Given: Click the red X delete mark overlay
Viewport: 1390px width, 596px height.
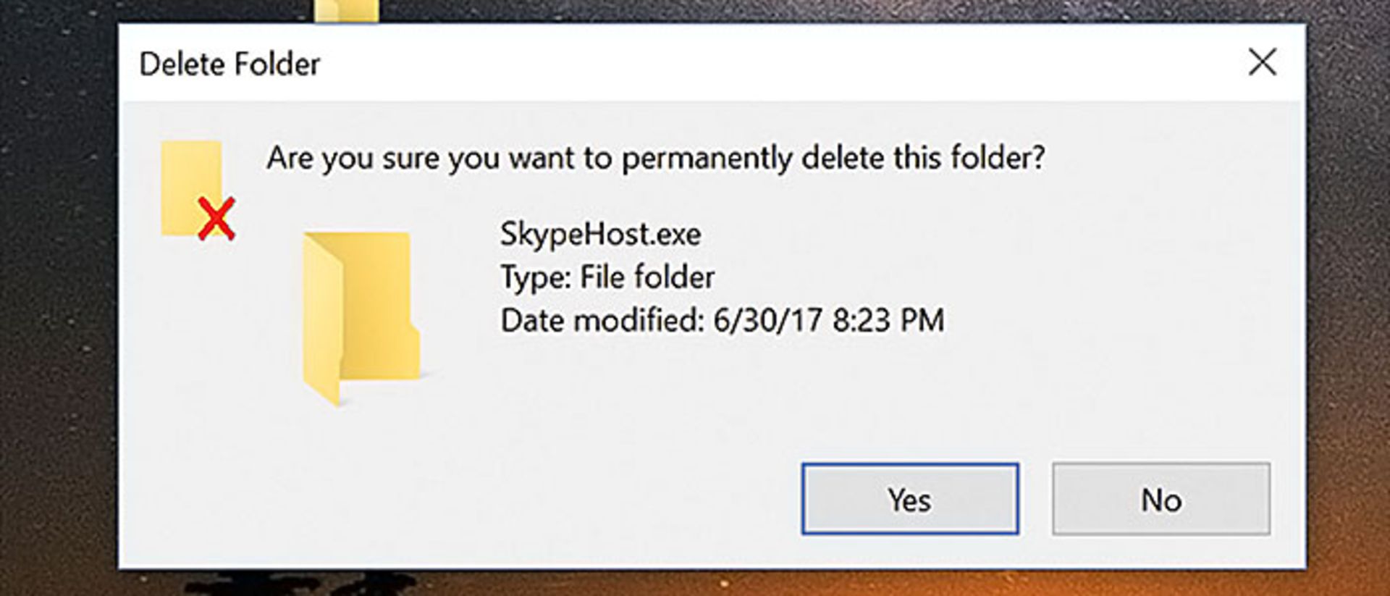Looking at the screenshot, I should click(216, 218).
